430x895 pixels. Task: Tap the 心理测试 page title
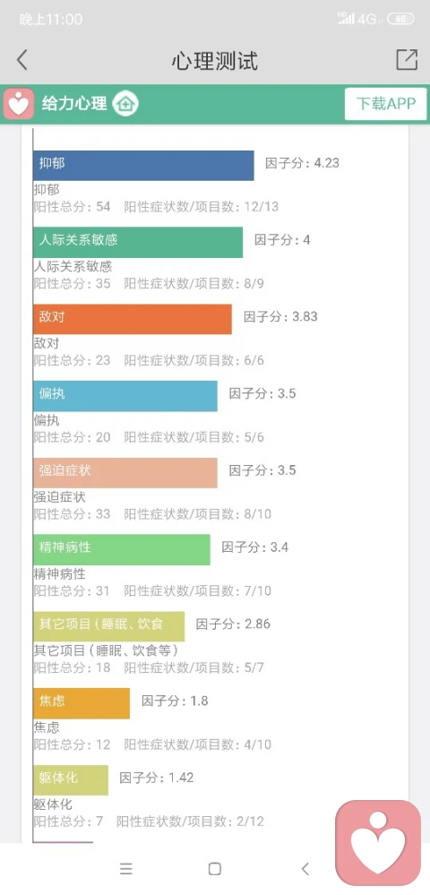(215, 61)
